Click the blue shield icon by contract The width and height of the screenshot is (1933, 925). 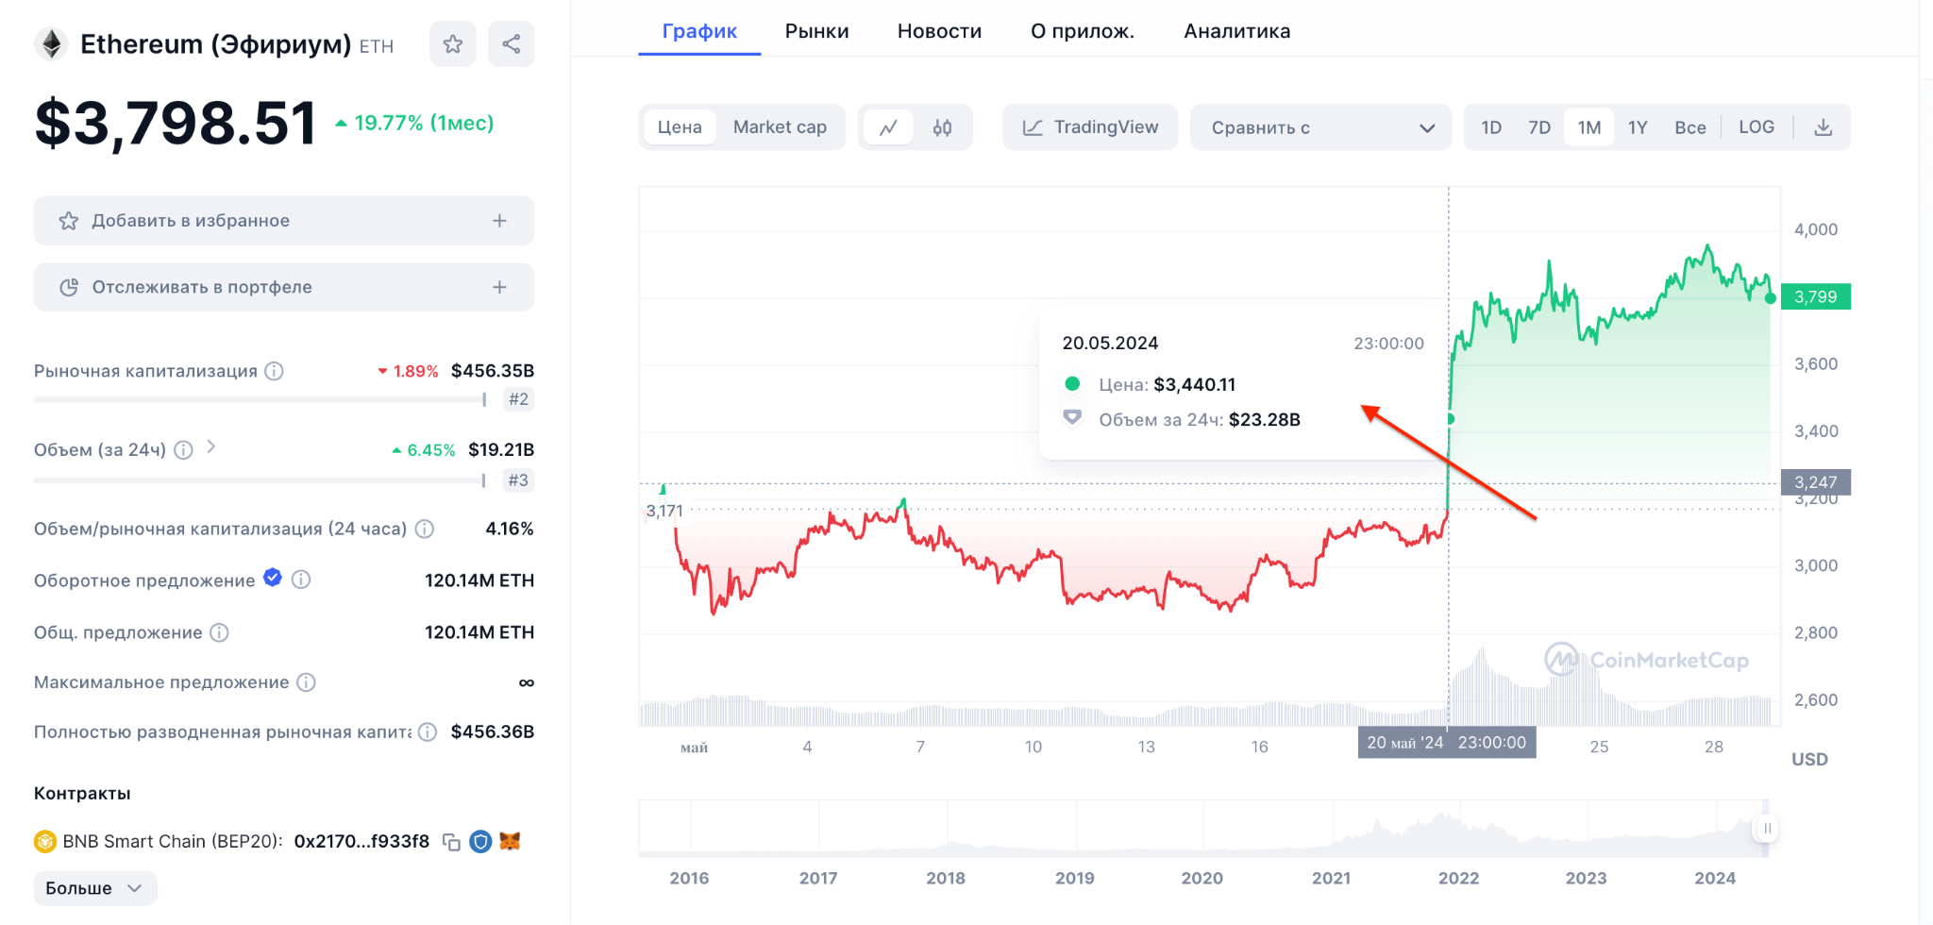click(x=480, y=841)
